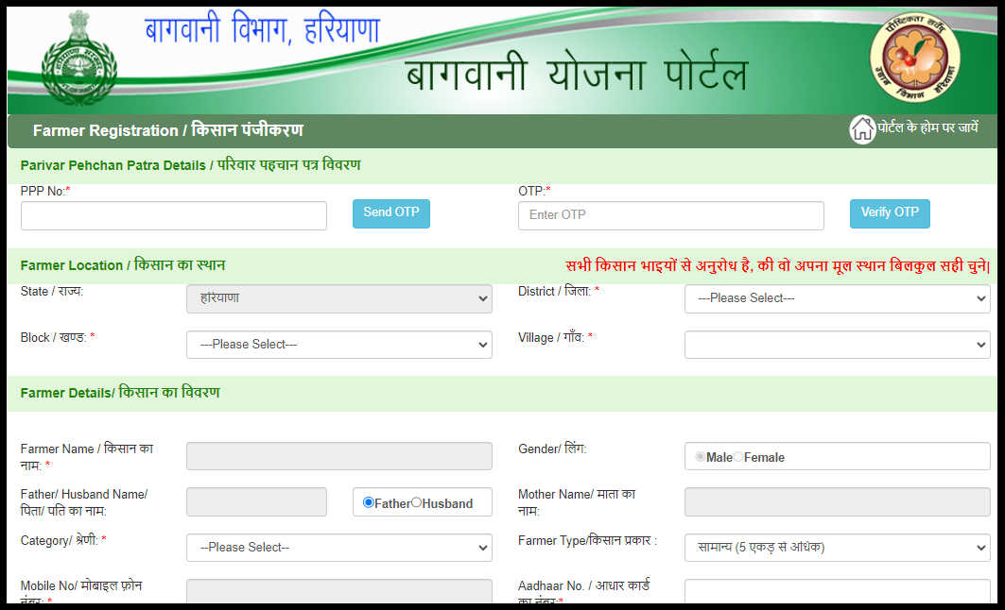Open the Block / खण्ड dropdown

tap(339, 345)
